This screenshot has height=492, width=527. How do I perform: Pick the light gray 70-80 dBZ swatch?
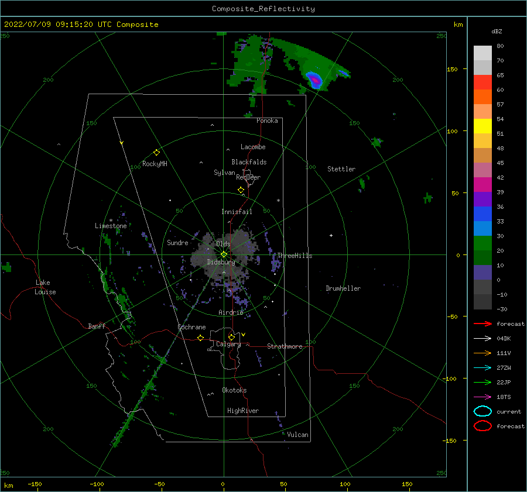tap(482, 53)
